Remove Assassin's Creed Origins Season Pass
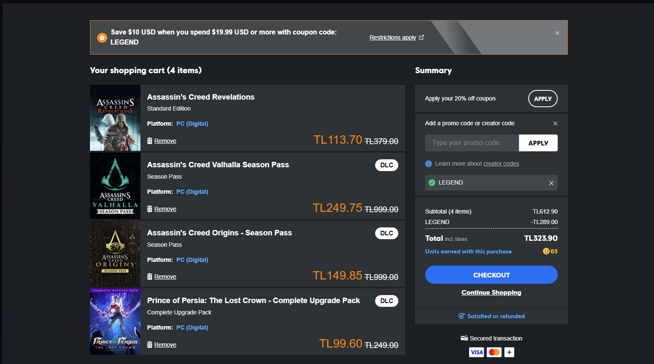This screenshot has height=364, width=654. 165,277
